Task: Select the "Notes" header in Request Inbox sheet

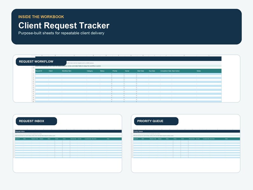Action: tap(108, 139)
